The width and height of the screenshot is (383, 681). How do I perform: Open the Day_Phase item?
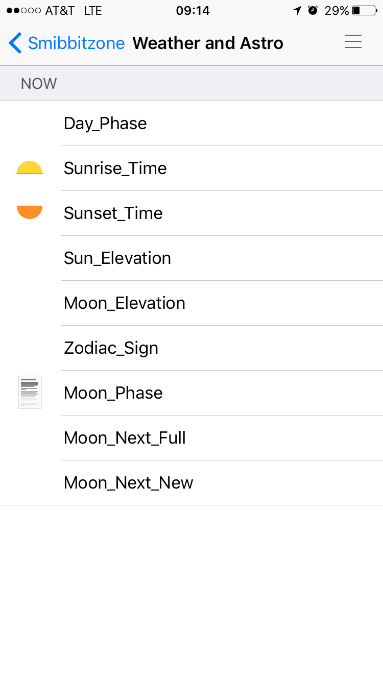pyautogui.click(x=105, y=124)
